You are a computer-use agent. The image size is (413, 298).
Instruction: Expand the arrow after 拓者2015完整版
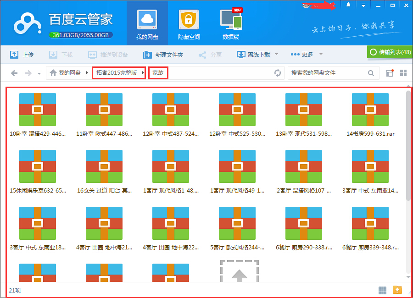pos(143,72)
